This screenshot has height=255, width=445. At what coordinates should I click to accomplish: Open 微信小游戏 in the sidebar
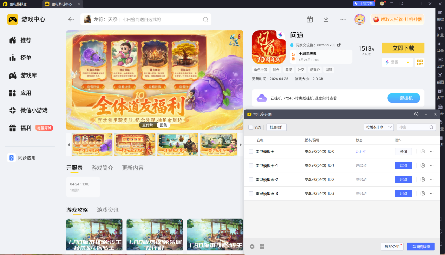[x=28, y=110]
